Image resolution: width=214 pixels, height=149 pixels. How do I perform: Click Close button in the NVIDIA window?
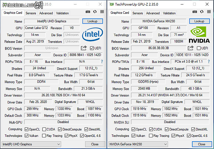click(x=202, y=144)
